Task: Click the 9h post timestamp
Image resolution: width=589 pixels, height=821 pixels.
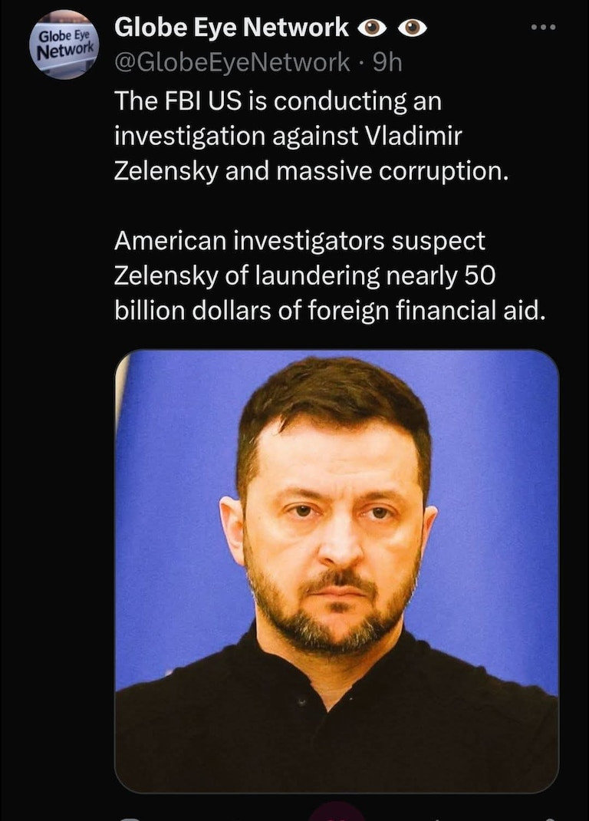Action: pyautogui.click(x=387, y=62)
